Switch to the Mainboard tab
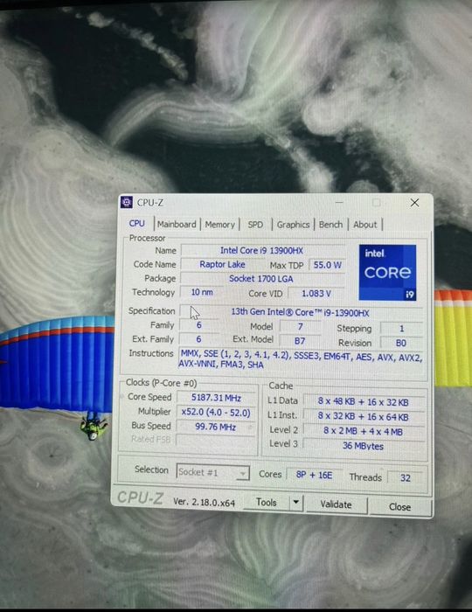Screen dimensions: 472x612 tap(177, 225)
